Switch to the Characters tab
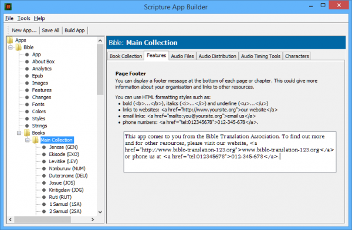 click(297, 56)
